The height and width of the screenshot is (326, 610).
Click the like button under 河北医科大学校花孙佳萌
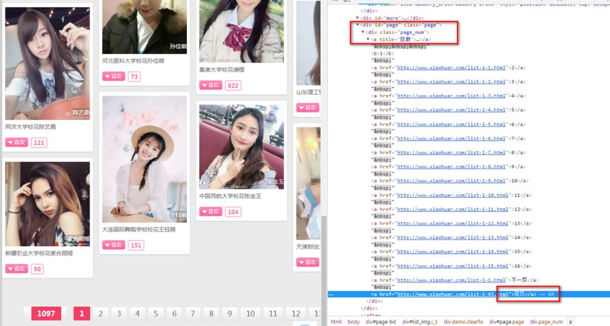(114, 76)
